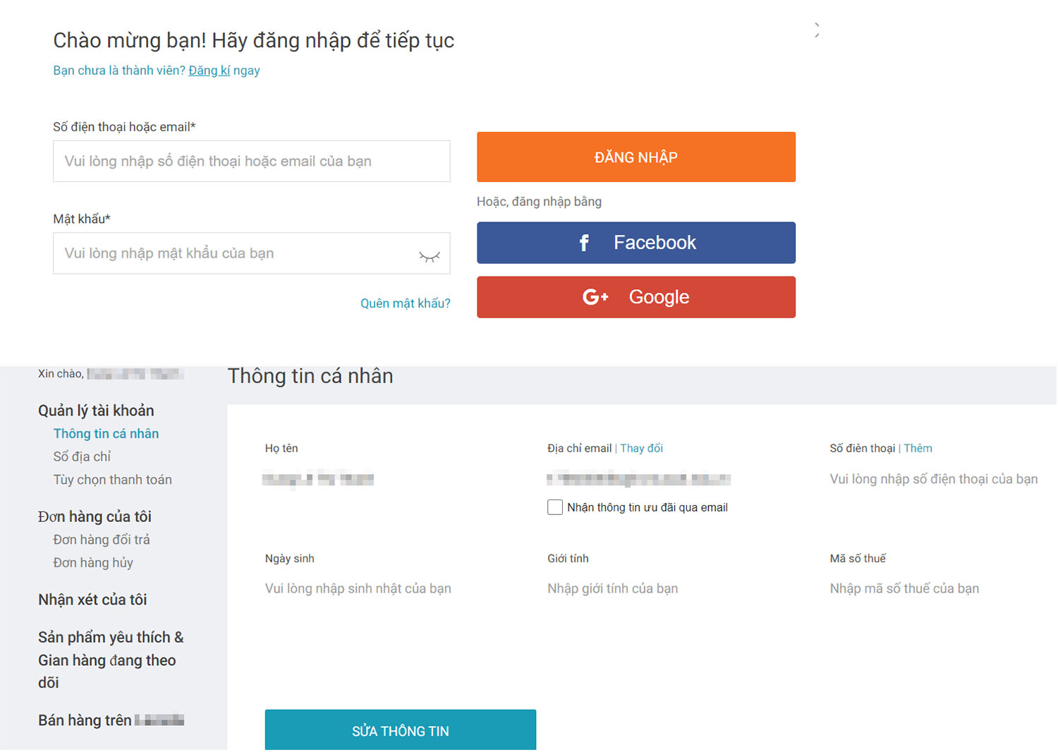Click 'Thay đổi' next to Địa chỉ email

pos(642,448)
